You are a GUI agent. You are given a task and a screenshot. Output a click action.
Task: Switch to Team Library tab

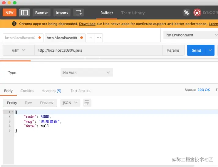[133, 13]
